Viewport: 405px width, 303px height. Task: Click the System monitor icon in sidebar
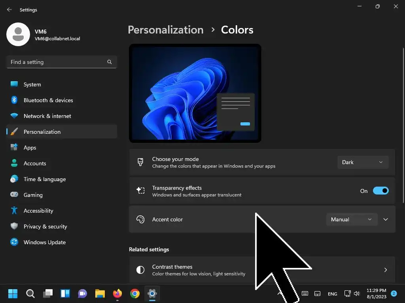click(14, 84)
